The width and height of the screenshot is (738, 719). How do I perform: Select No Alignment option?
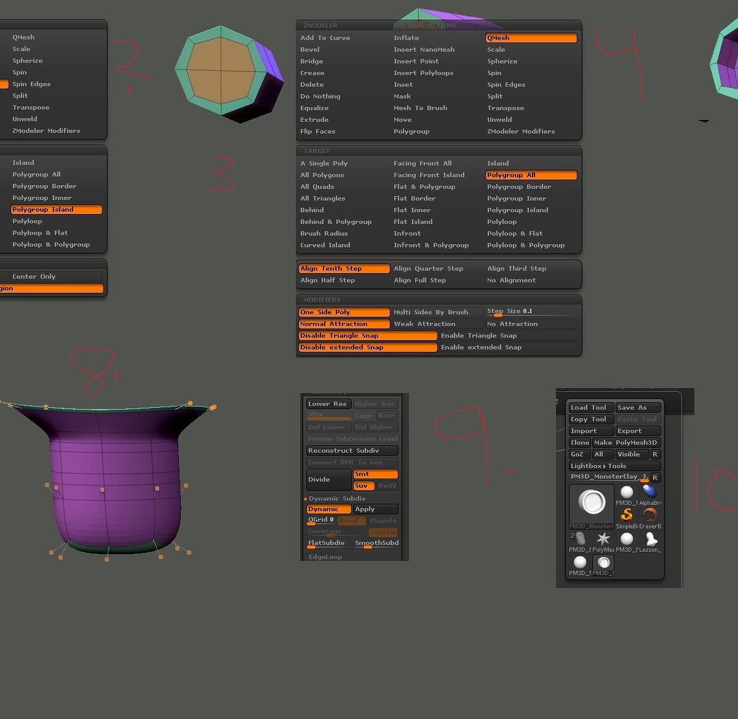coord(531,280)
